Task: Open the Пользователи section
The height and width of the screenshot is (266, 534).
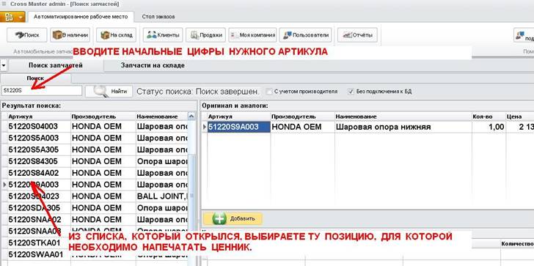Action: [x=305, y=34]
